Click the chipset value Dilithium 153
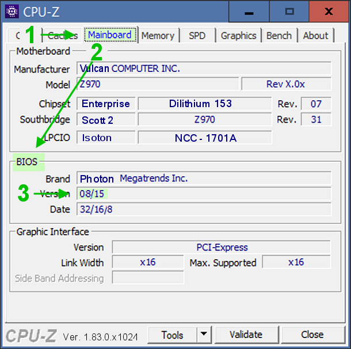The image size is (351, 349). [x=205, y=104]
